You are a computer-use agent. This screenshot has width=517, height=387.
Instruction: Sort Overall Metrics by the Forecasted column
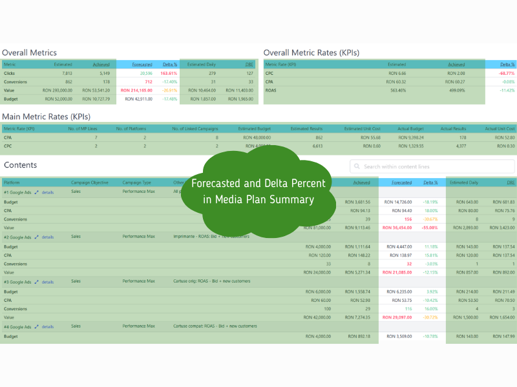tap(143, 64)
